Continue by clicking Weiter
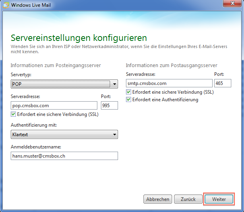The width and height of the screenshot is (244, 212). 219,199
